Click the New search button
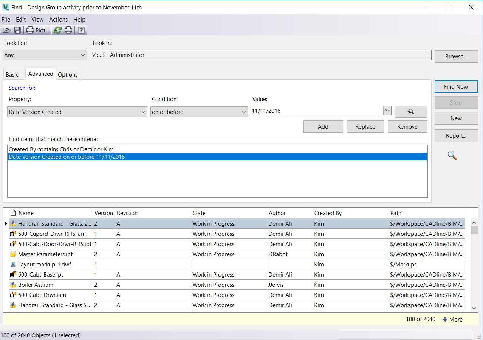The image size is (483, 340). [x=456, y=118]
